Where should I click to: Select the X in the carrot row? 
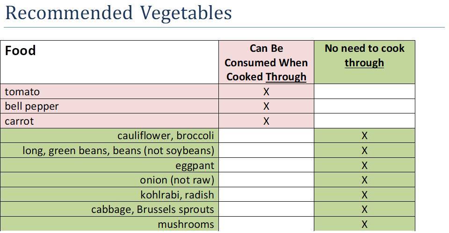[x=266, y=121]
